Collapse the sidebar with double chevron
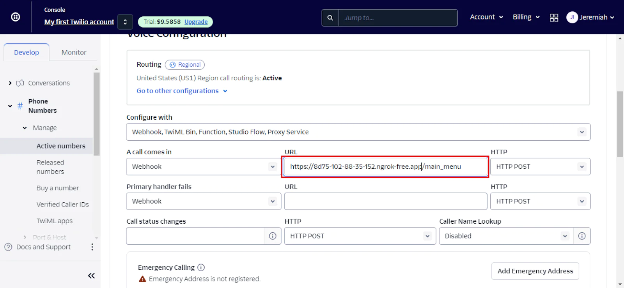 click(x=91, y=276)
